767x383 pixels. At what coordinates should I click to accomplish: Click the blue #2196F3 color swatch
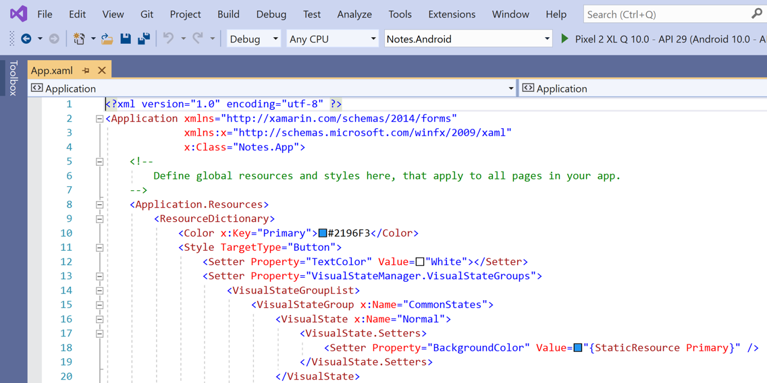(323, 233)
